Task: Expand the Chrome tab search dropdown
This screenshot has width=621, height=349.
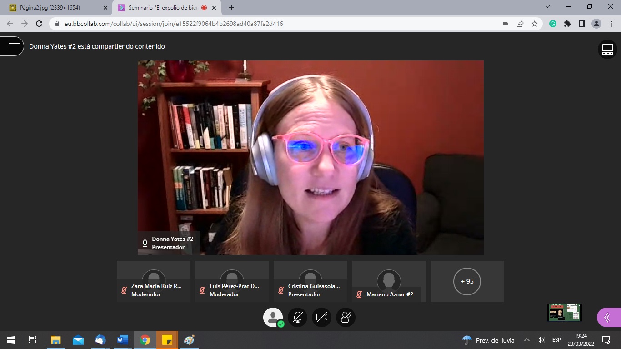Action: 547,7
